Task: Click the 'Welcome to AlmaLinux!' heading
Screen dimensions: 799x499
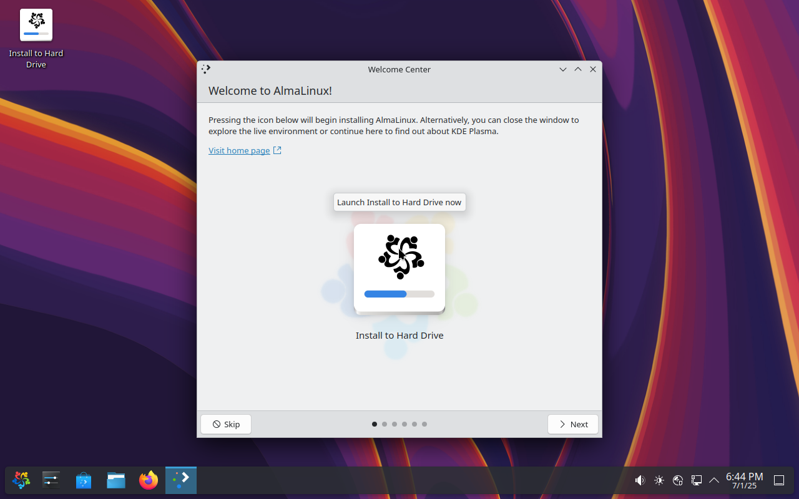Action: point(270,91)
